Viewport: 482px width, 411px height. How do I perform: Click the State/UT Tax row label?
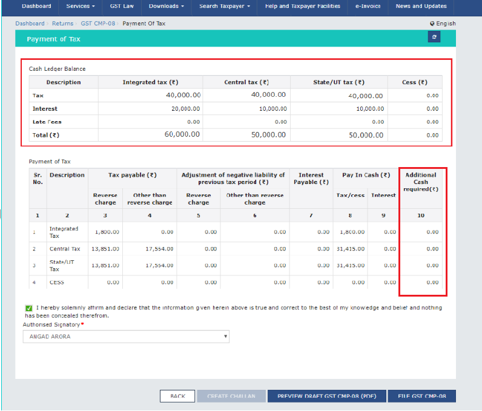(x=62, y=266)
